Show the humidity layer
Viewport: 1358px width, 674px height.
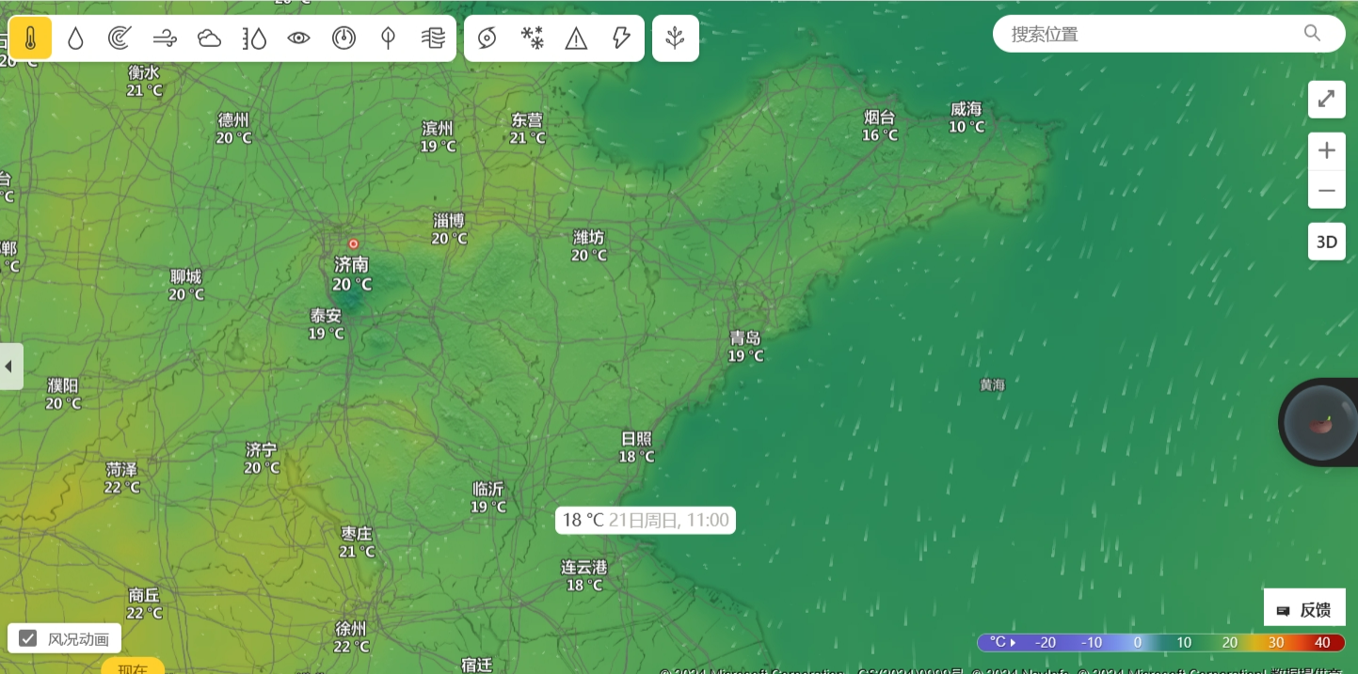[254, 39]
